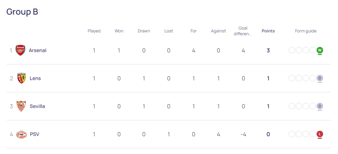
Task: Open the PSV team name link
Action: pos(34,134)
